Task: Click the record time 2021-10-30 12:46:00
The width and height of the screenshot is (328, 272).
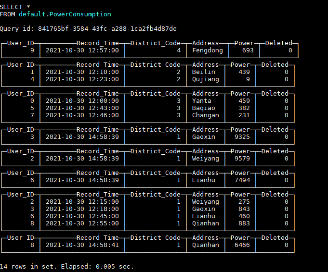Action: point(82,115)
